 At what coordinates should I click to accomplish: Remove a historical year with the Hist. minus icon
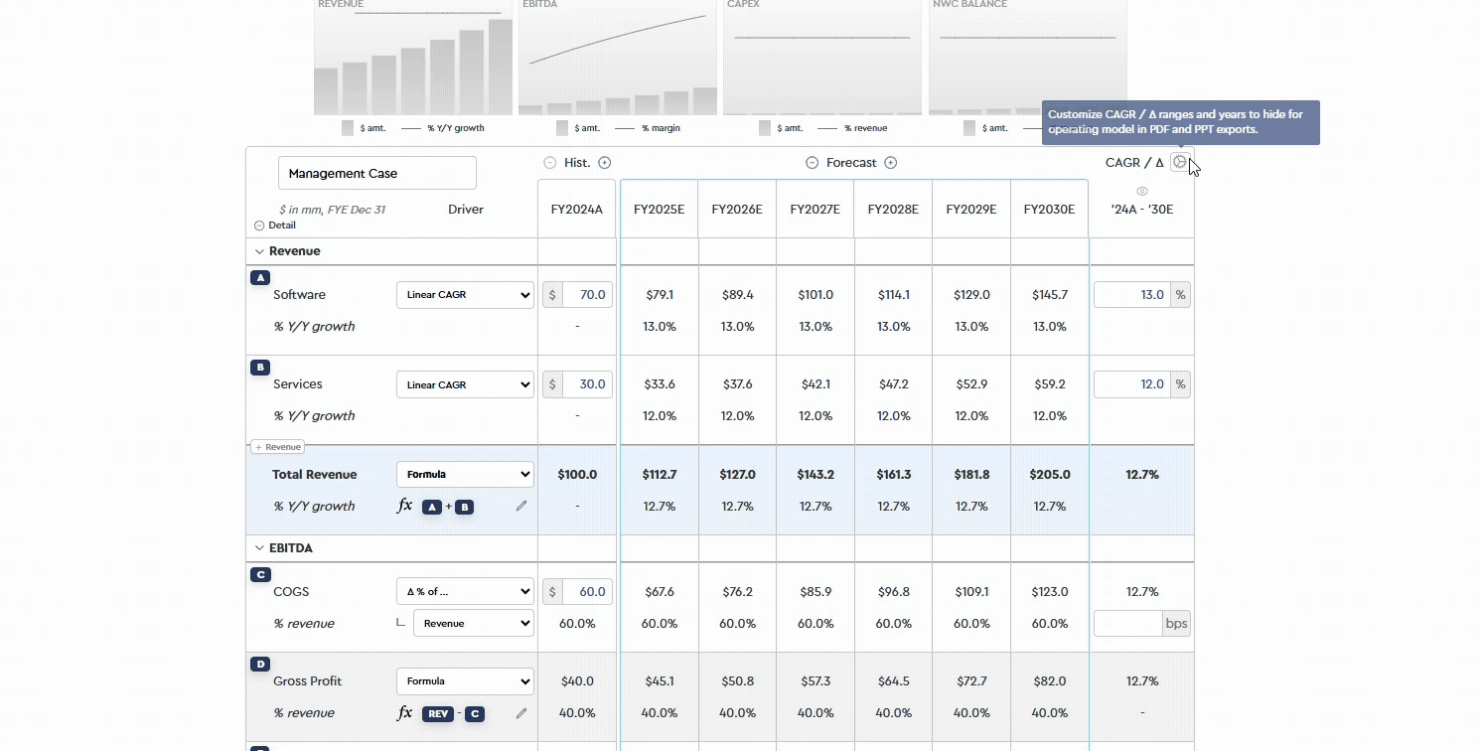pos(548,162)
